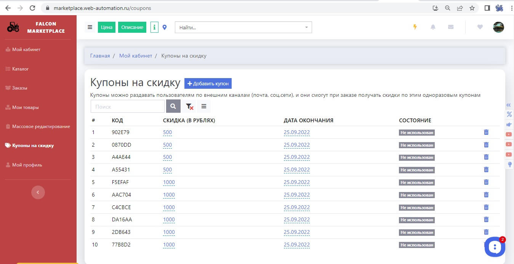This screenshot has width=514, height=264.
Task: Edit discount value for coupon F5EFAF
Action: (169, 182)
